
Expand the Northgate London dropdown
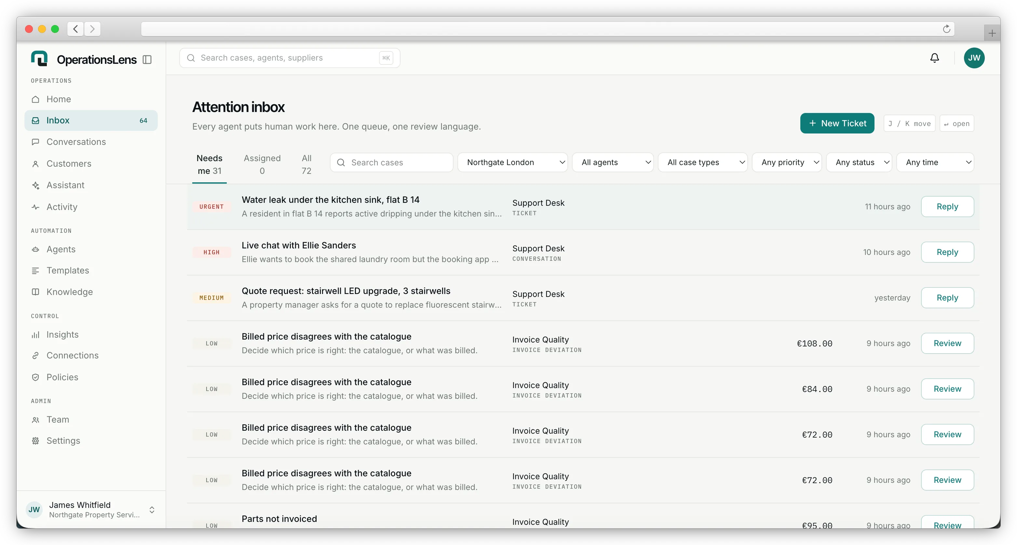[512, 162]
